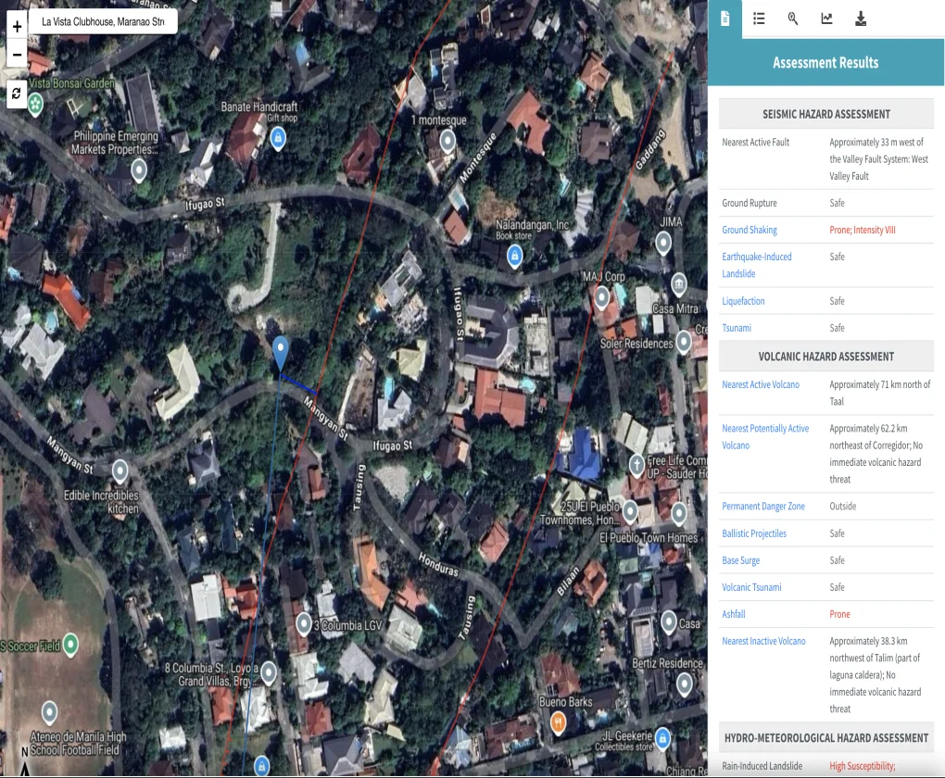
Task: Click the blue location pin marker
Action: (281, 353)
